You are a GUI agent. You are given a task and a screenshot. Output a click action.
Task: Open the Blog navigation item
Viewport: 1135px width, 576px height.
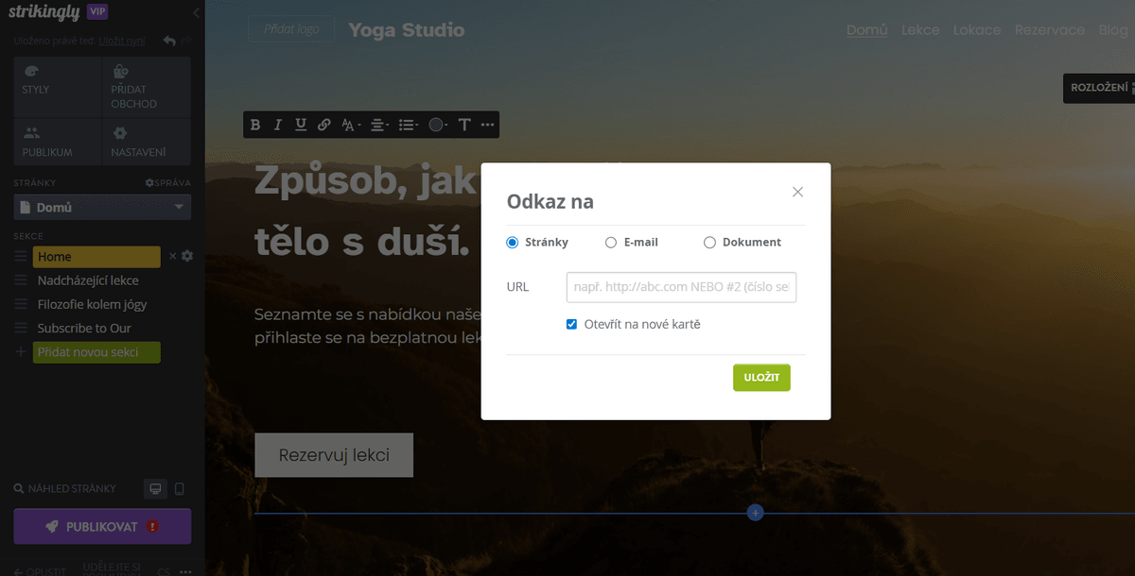1113,30
